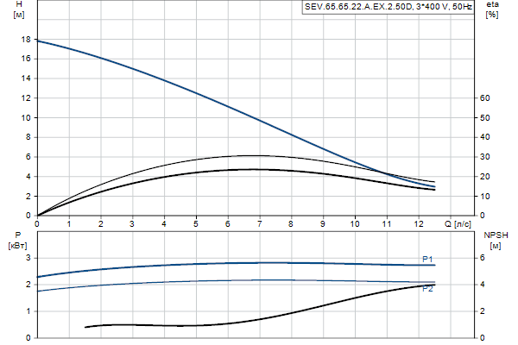Click the 60 tick on eta axis
The image size is (518, 345).
click(485, 98)
